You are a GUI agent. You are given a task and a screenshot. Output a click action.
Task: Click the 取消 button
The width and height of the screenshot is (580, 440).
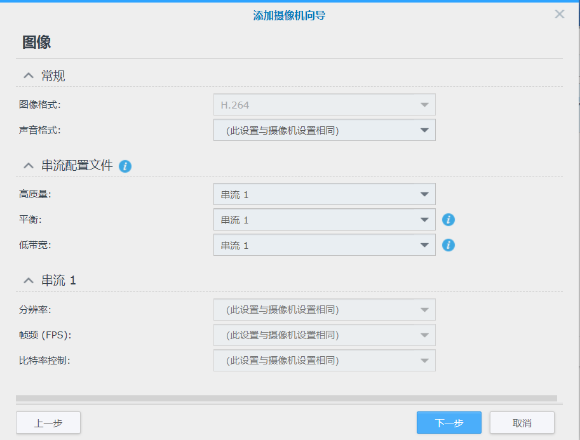pos(522,423)
